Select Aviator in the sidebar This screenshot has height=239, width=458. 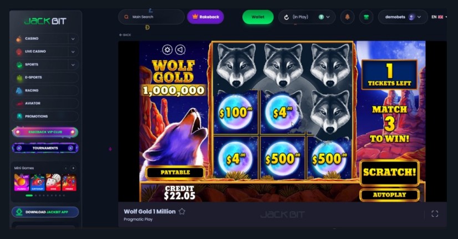pos(45,104)
